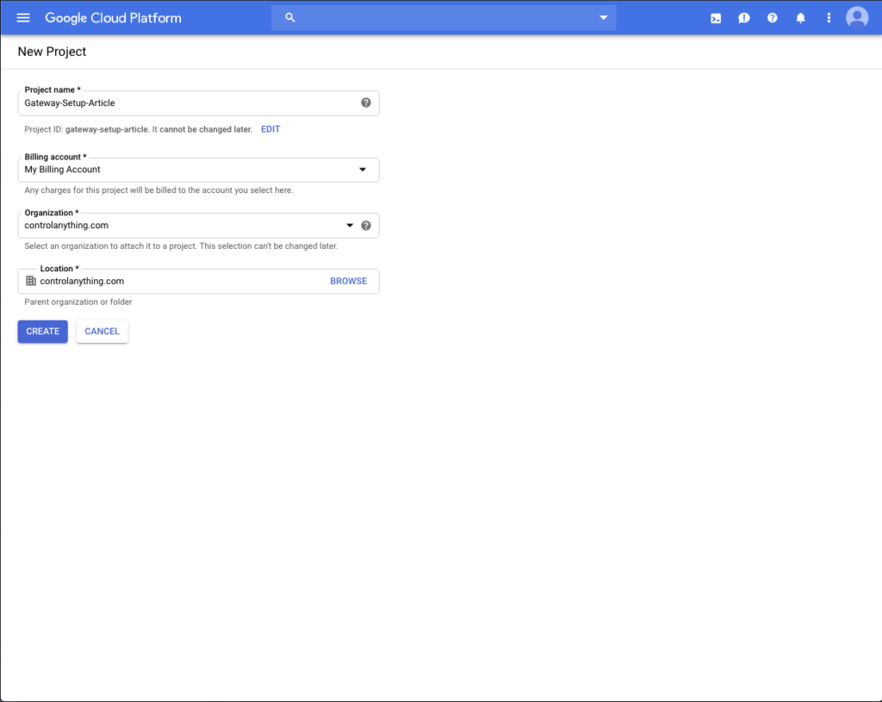Screen dimensions: 882x702
Task: Click the search magnifier icon
Action: (289, 17)
